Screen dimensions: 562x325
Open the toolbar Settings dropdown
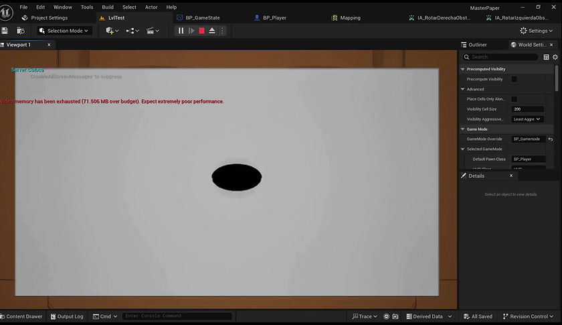[x=536, y=31]
